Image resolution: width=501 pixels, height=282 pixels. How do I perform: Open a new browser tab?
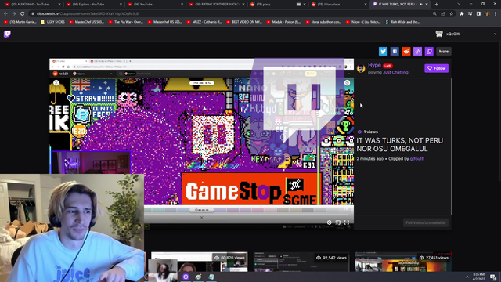pyautogui.click(x=437, y=5)
